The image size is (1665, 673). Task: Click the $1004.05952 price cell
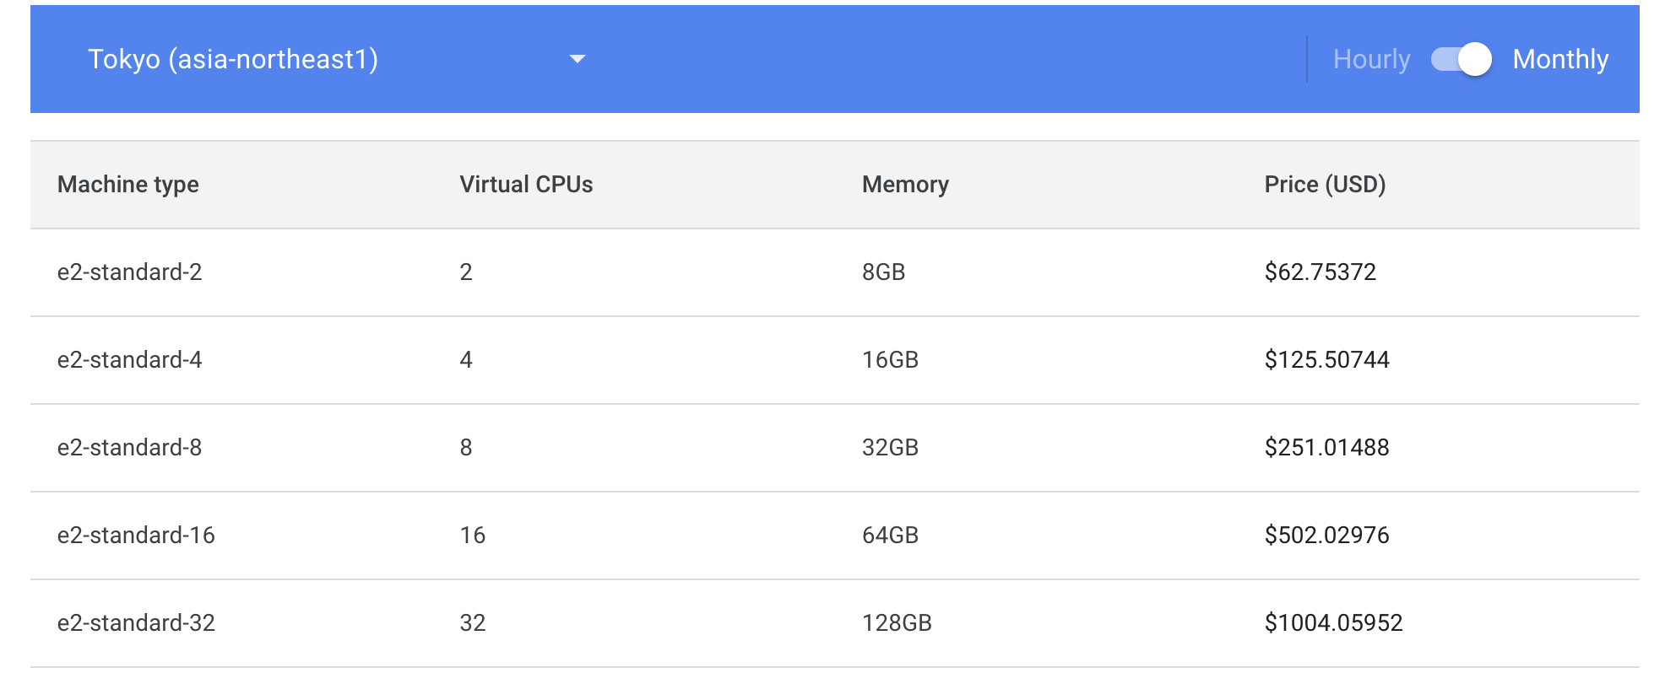tap(1333, 623)
